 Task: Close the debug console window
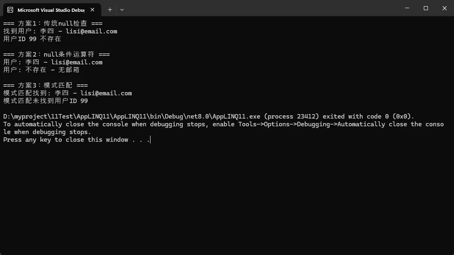[445, 8]
